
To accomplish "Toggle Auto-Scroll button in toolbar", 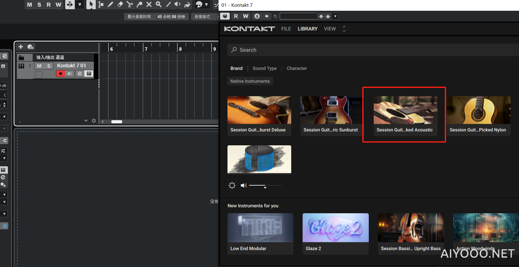I will click(x=70, y=5).
